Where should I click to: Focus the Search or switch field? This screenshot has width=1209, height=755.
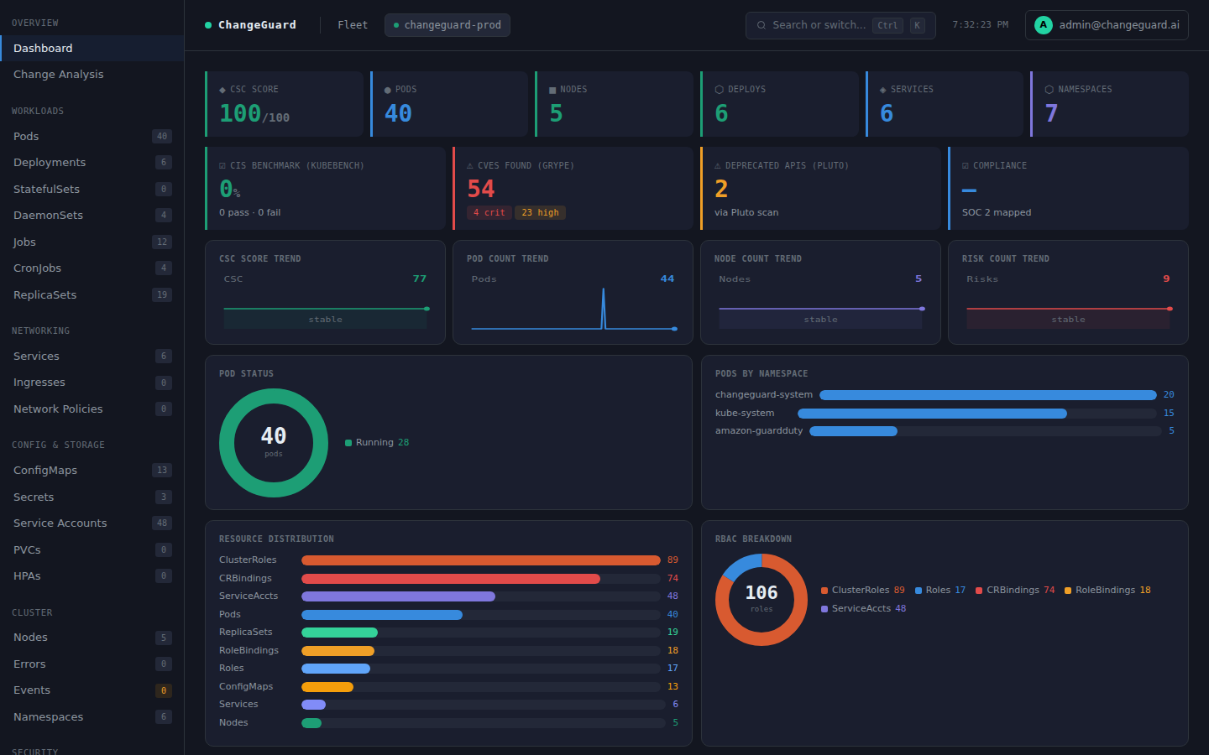[x=840, y=25]
